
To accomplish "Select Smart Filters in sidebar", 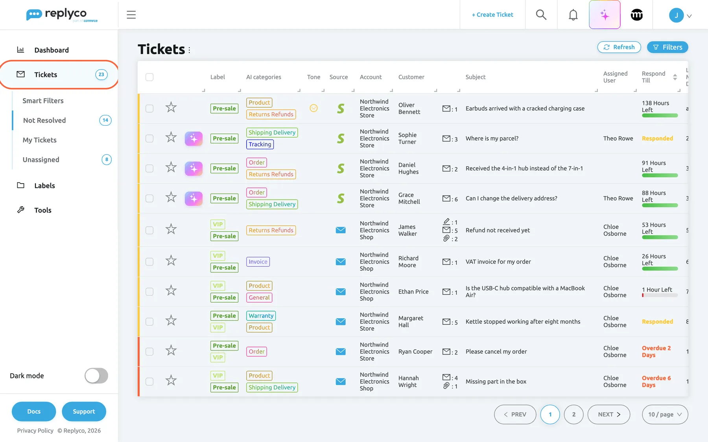I will tap(43, 101).
